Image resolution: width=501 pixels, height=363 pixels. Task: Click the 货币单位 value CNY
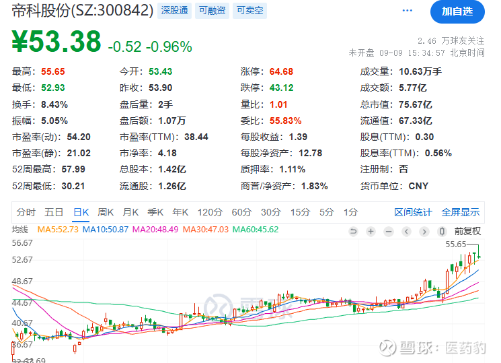[x=418, y=186]
